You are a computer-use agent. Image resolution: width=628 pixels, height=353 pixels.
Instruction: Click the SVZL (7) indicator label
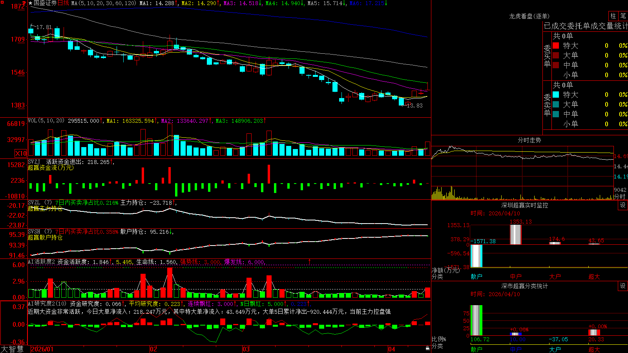click(x=40, y=203)
